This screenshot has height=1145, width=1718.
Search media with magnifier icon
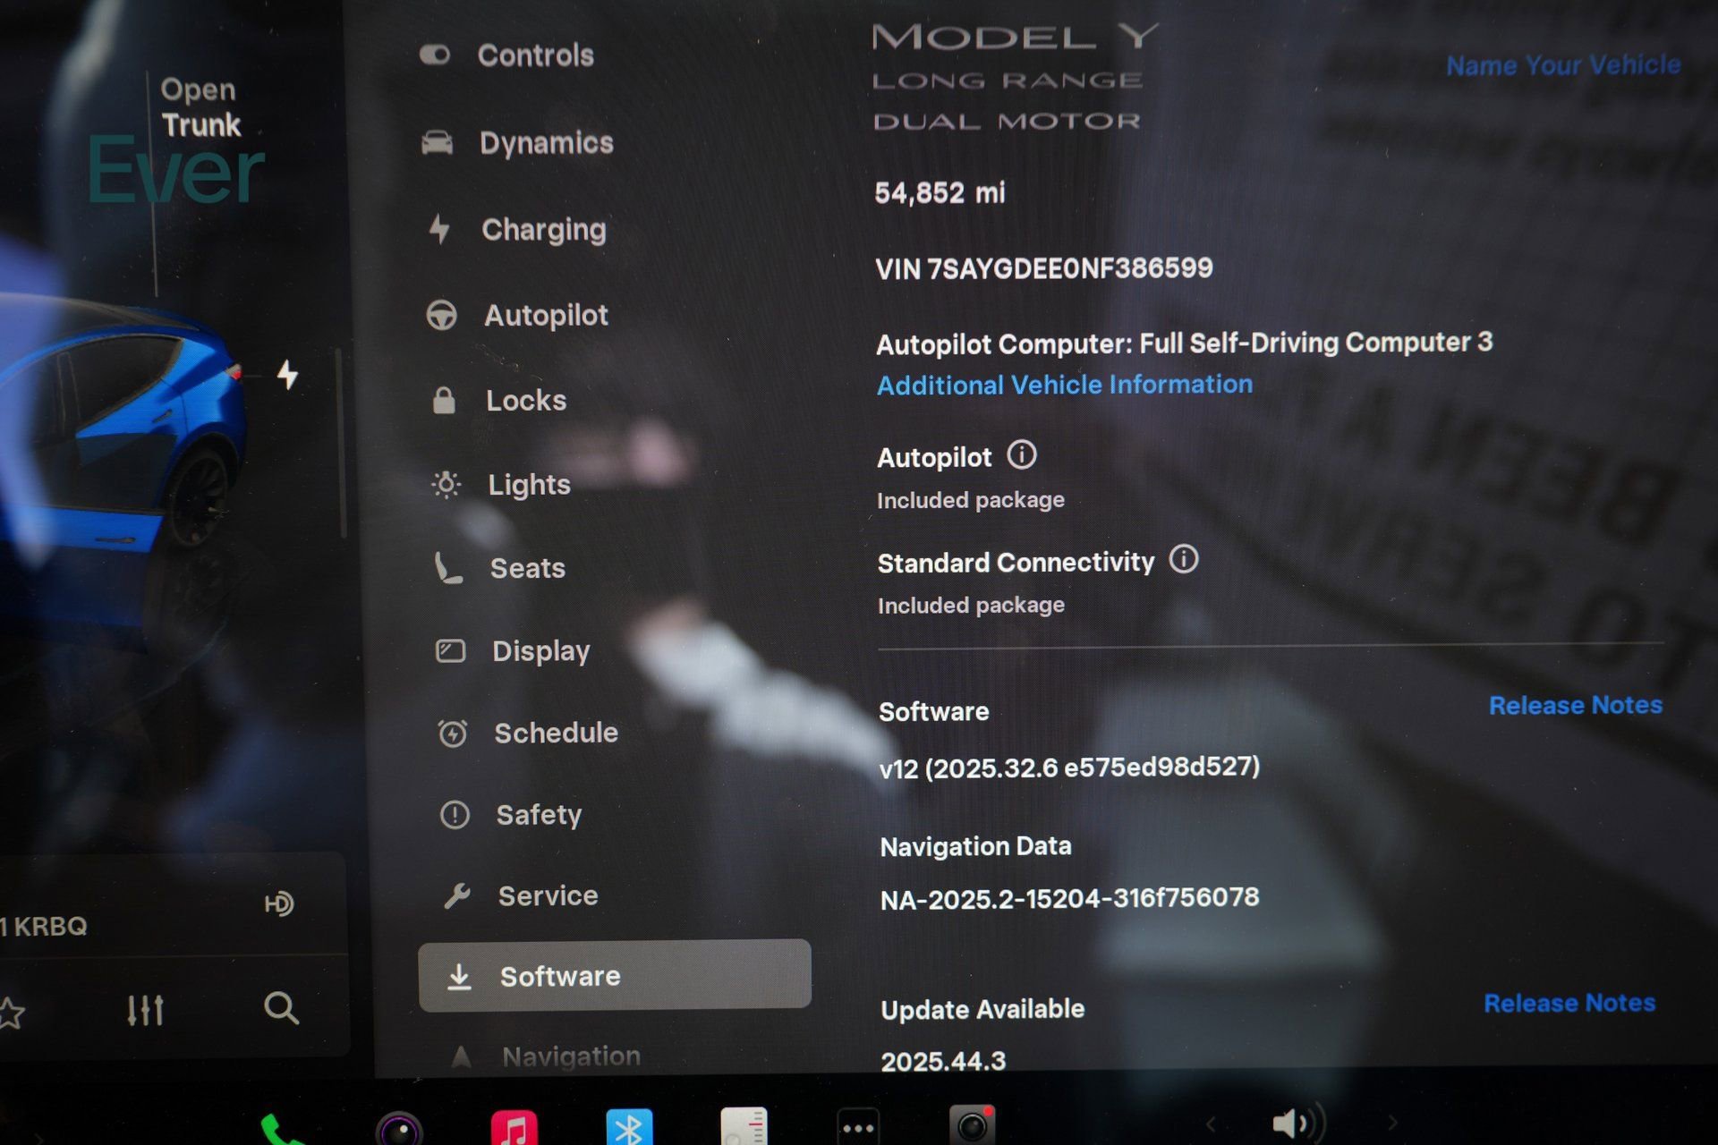point(281,1008)
